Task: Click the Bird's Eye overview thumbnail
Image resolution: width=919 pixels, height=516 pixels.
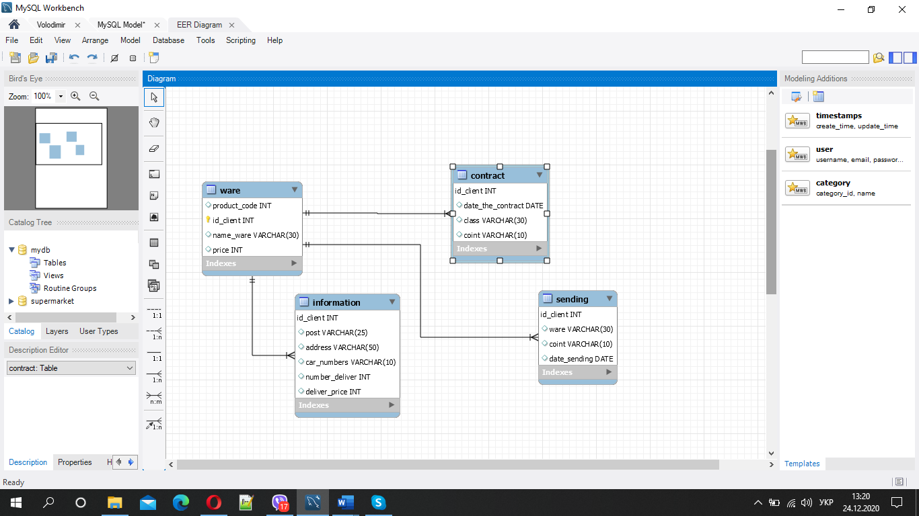Action: click(x=71, y=158)
